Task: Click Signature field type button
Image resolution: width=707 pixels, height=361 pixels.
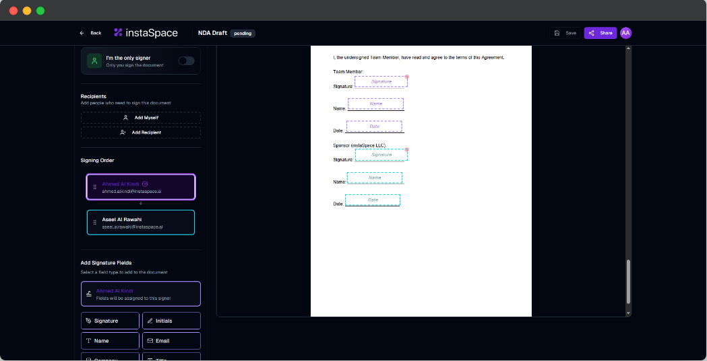Action: pos(110,321)
